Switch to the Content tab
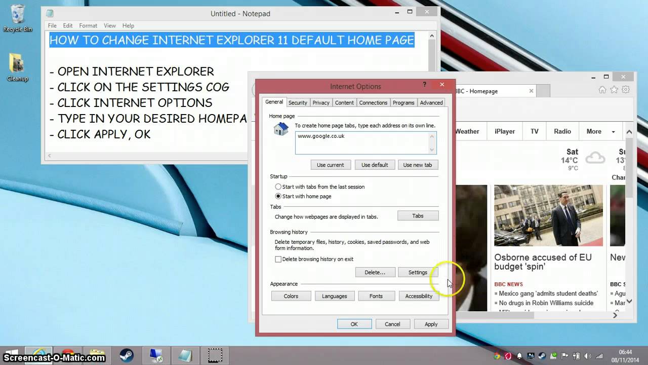This screenshot has height=365, width=648. tap(344, 102)
